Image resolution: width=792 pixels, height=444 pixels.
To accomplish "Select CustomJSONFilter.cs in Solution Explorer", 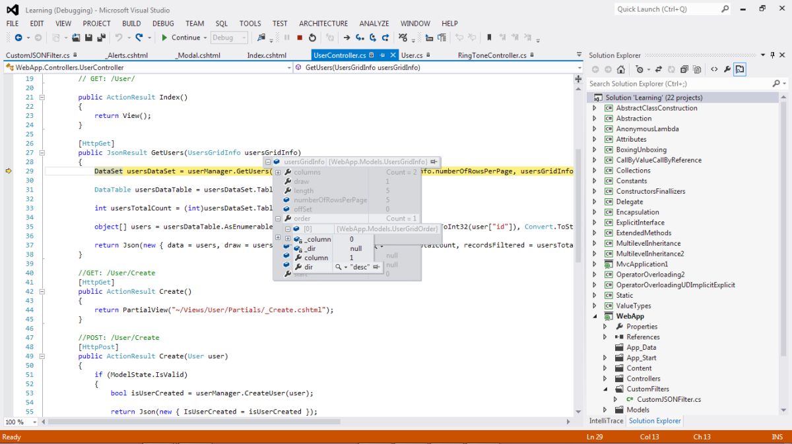I will click(669, 399).
